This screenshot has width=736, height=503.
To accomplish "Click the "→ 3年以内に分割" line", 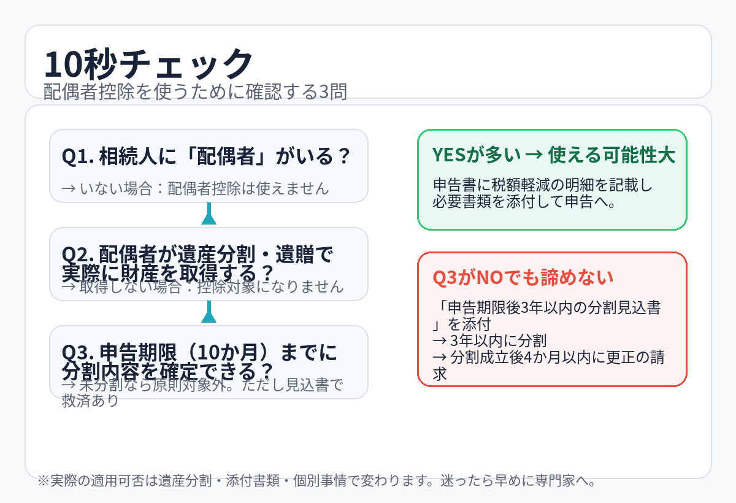I will tap(489, 340).
